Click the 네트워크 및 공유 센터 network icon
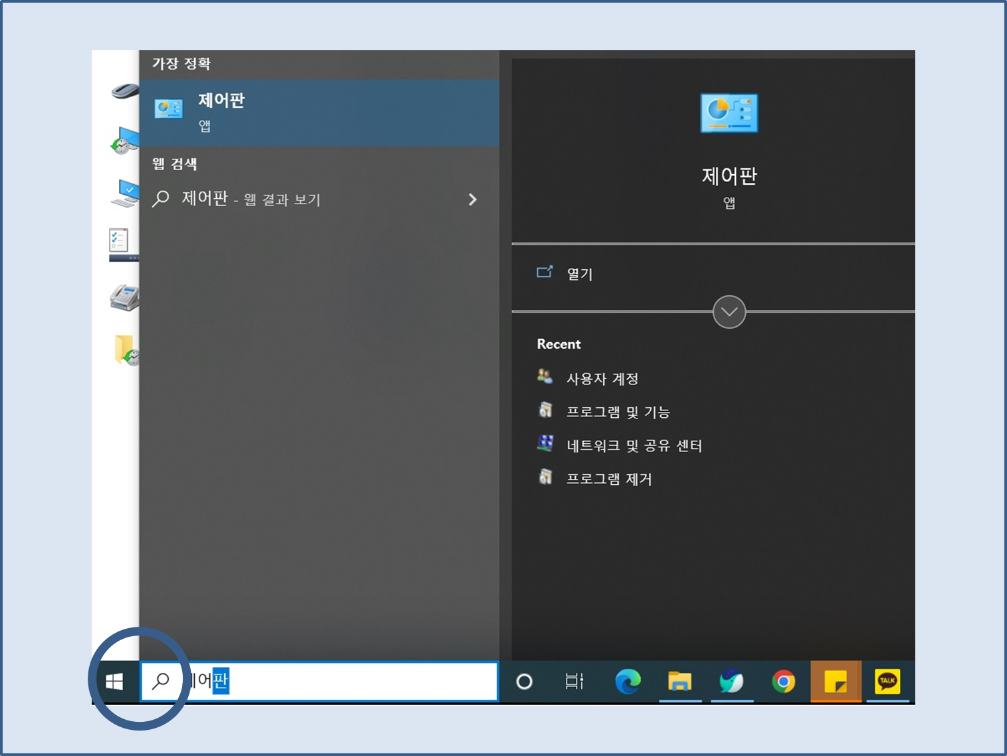This screenshot has width=1007, height=756. 546,443
